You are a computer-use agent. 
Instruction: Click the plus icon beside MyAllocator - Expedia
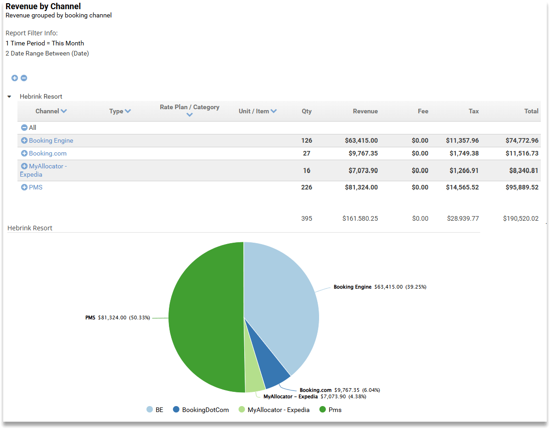(24, 166)
